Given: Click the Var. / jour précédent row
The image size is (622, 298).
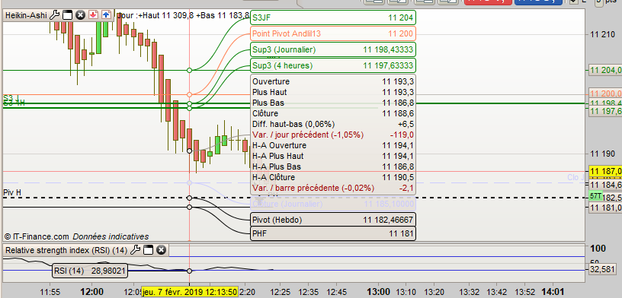Looking at the screenshot, I should (x=333, y=135).
